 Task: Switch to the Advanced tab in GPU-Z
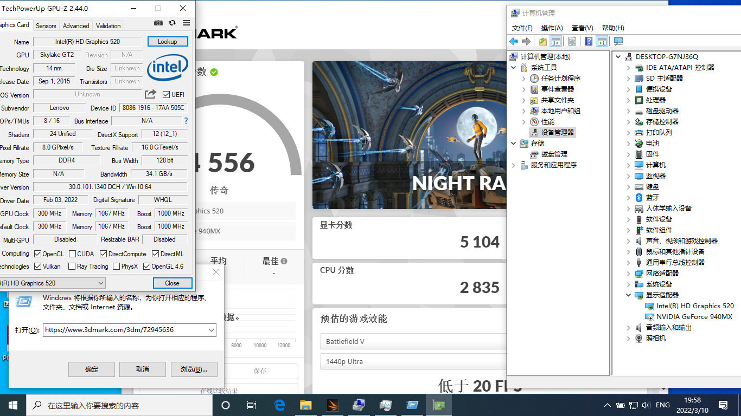tap(76, 25)
